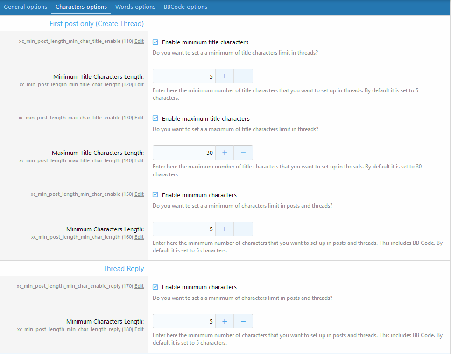Increment first-post Minimum Characters Length

pyautogui.click(x=225, y=229)
